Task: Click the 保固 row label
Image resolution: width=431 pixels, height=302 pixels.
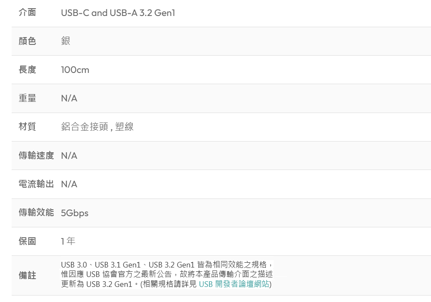Action: point(27,241)
